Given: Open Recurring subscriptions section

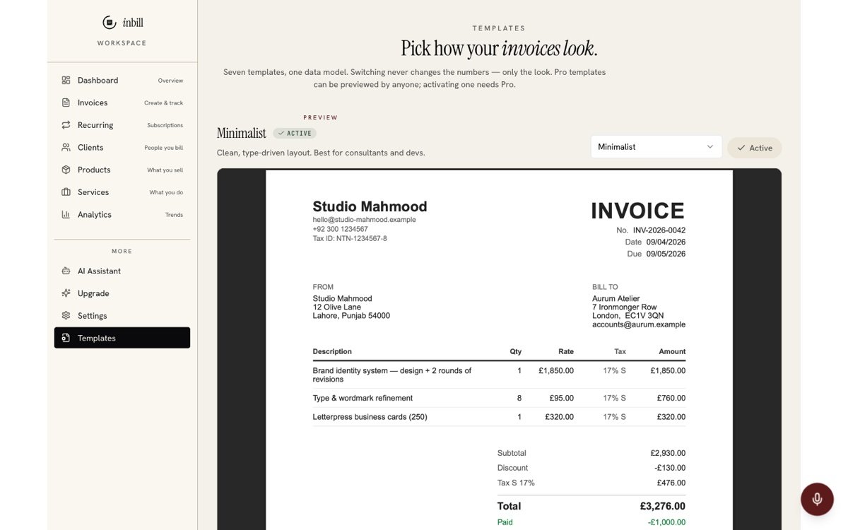Looking at the screenshot, I should pos(122,125).
